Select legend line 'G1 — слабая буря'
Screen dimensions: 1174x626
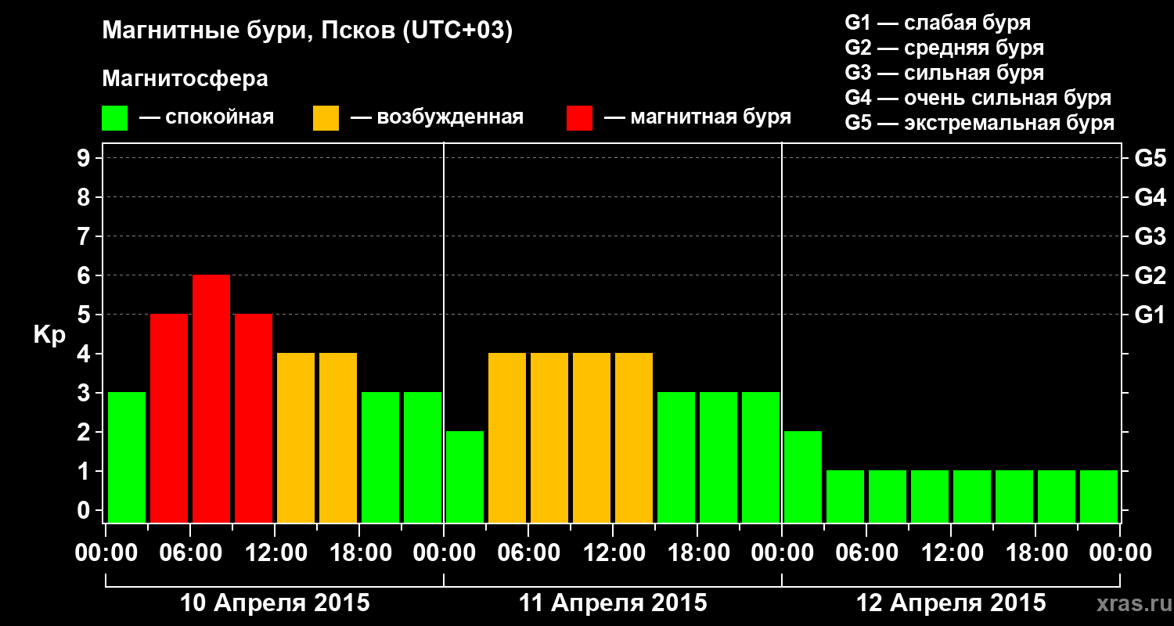tap(938, 22)
